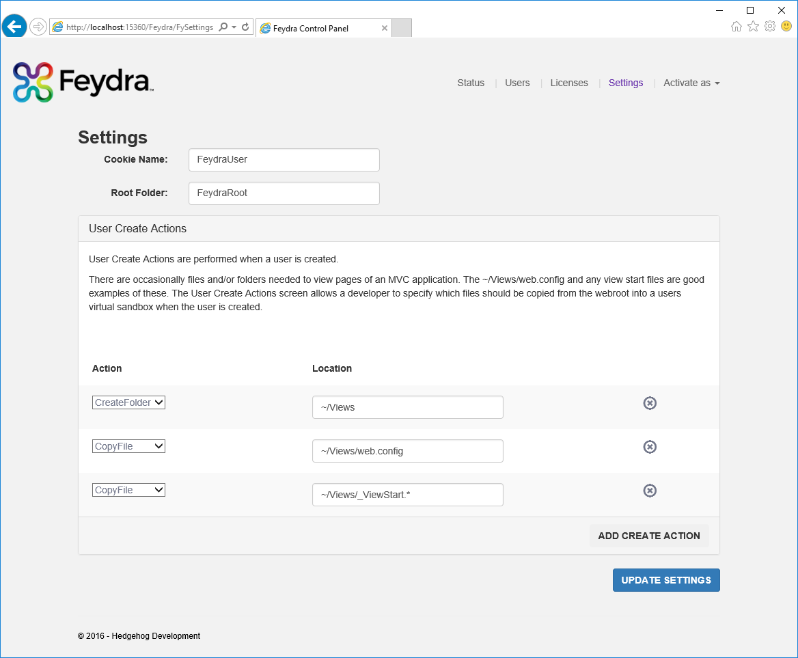The width and height of the screenshot is (798, 658).
Task: Select the Feydra Control Panel browser tab
Action: tap(324, 28)
